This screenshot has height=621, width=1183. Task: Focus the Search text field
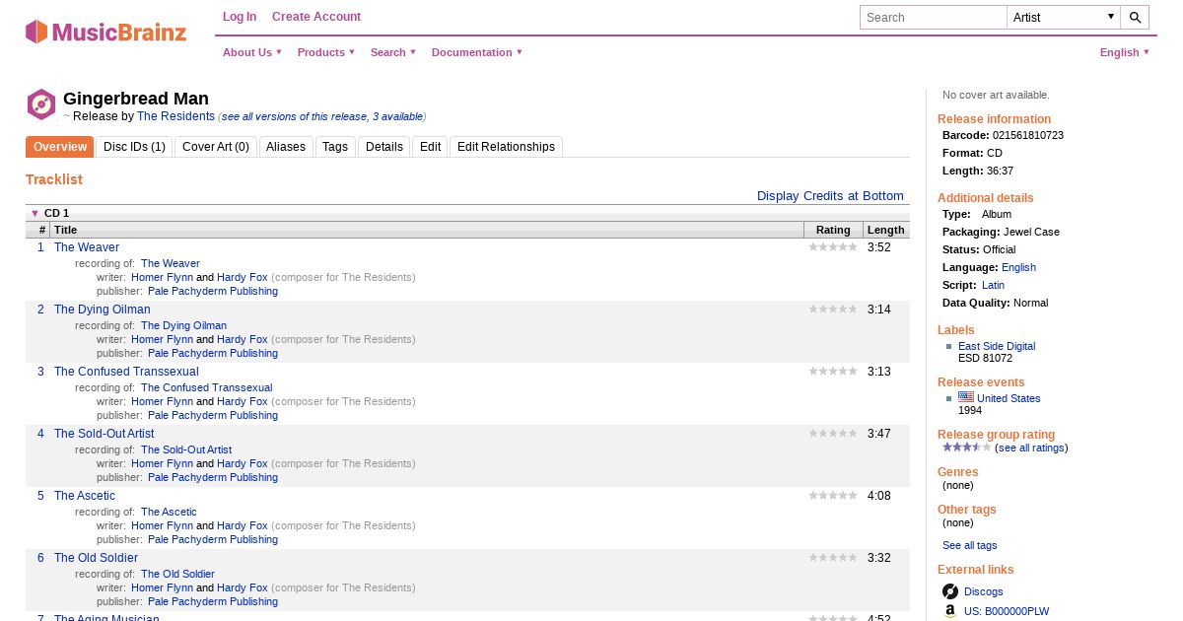coord(934,17)
